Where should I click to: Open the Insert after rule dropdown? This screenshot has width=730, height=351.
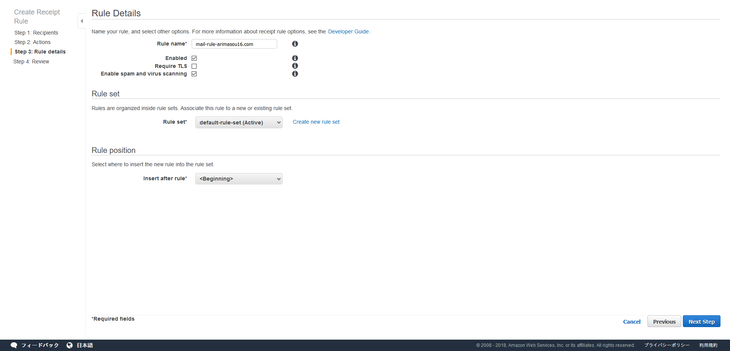(239, 179)
